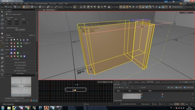Image resolution: width=195 pixels, height=110 pixels.
Task: Click the Browse button under Active Material
Action: coord(17,101)
